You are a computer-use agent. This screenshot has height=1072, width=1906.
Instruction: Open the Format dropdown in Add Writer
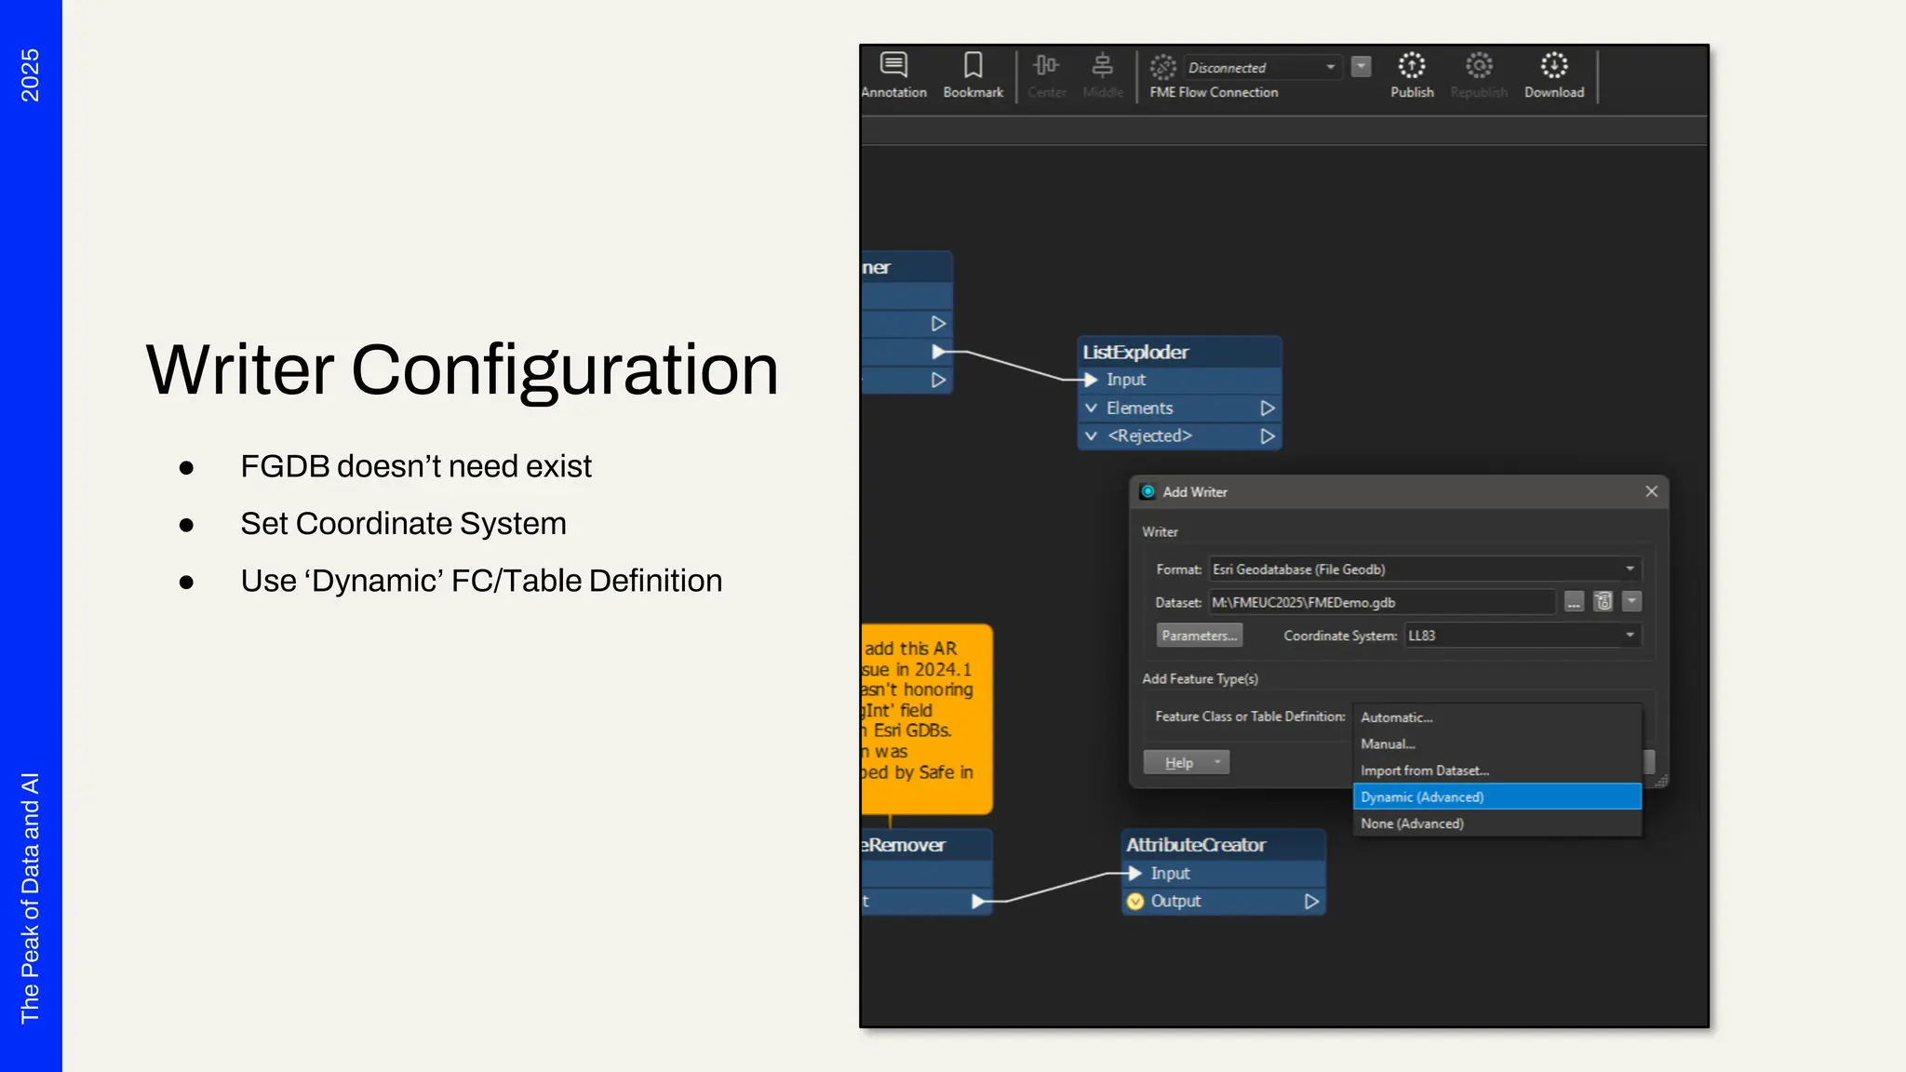point(1630,569)
